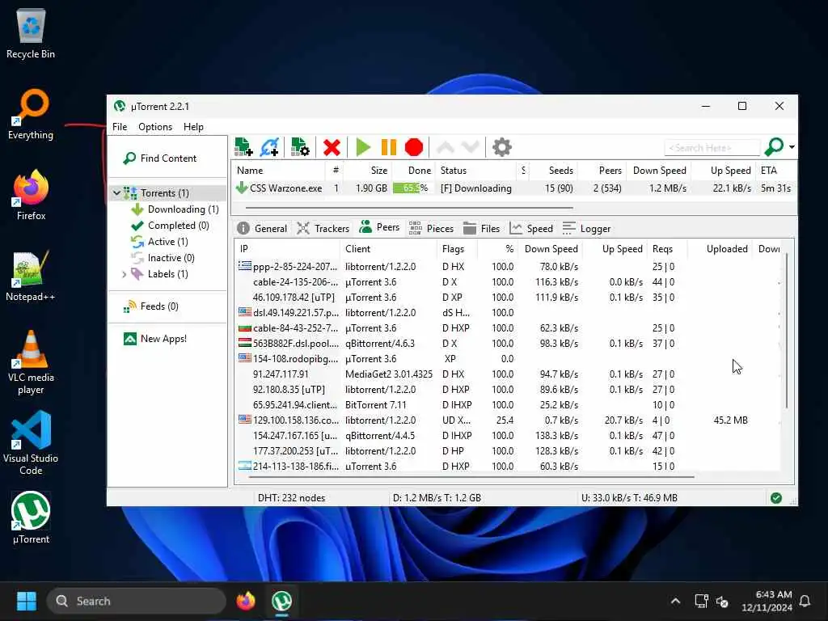828x621 pixels.
Task: Select Downloading (1) category
Action: click(x=175, y=209)
